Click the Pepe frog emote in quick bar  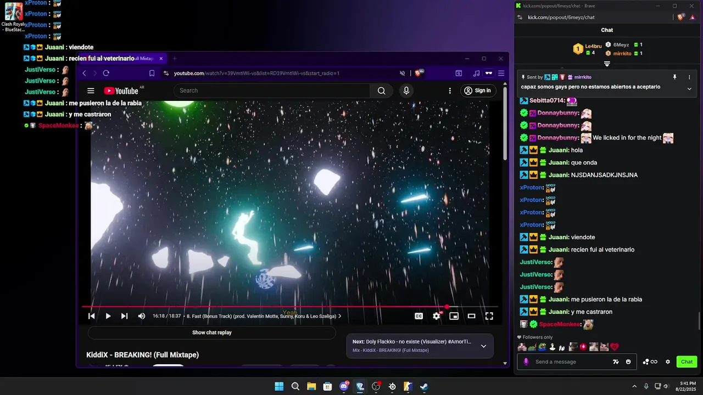click(542, 347)
